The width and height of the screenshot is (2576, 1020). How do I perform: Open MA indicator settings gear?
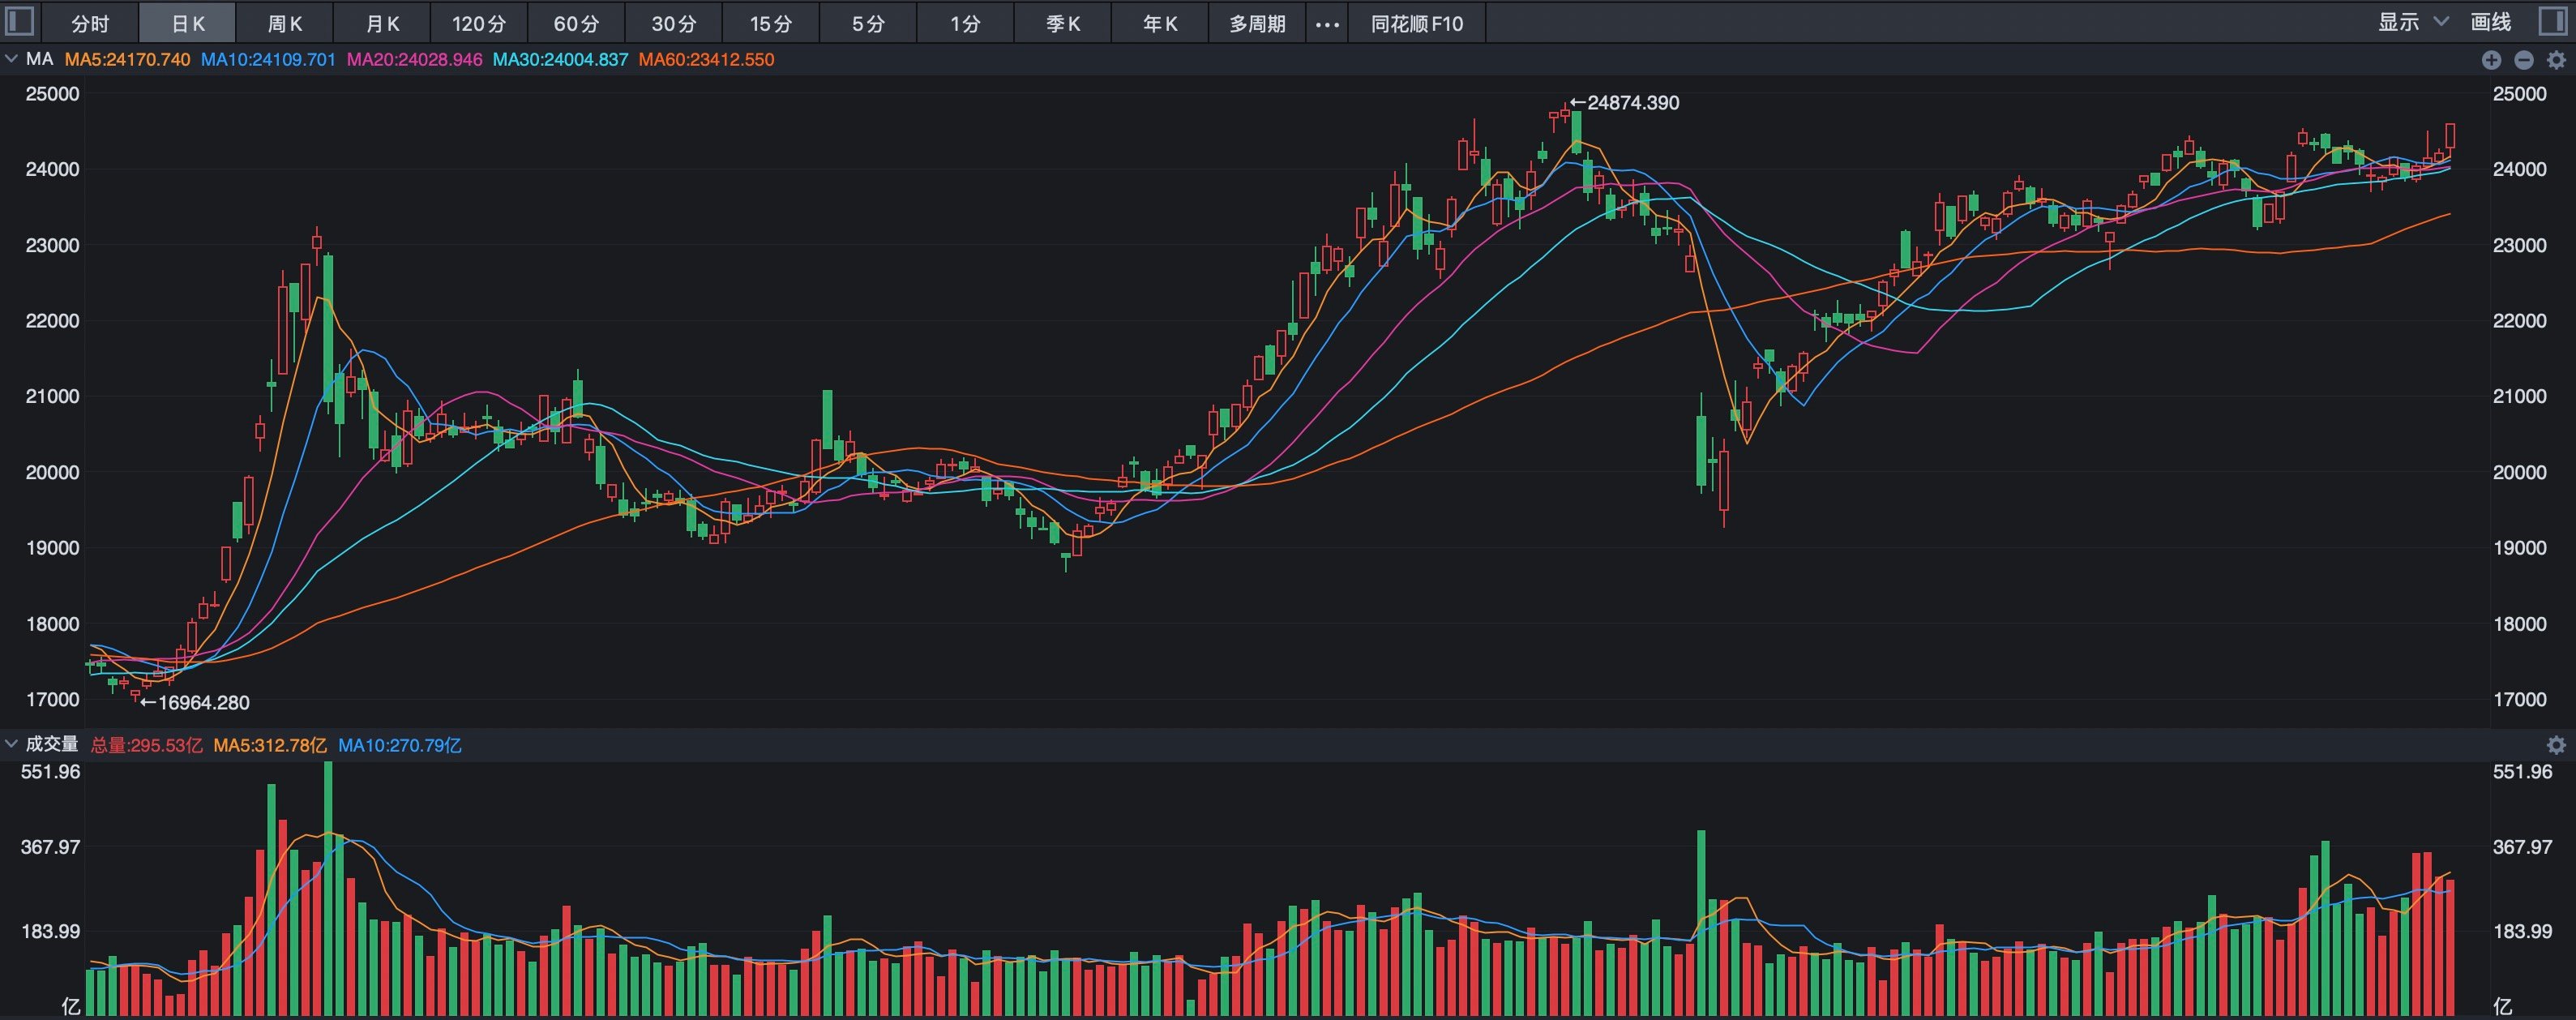tap(2556, 60)
